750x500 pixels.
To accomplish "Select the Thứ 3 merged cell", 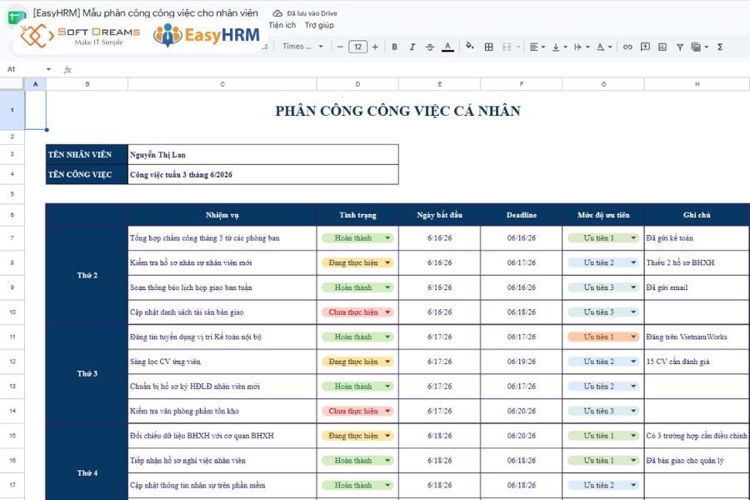I will [87, 373].
